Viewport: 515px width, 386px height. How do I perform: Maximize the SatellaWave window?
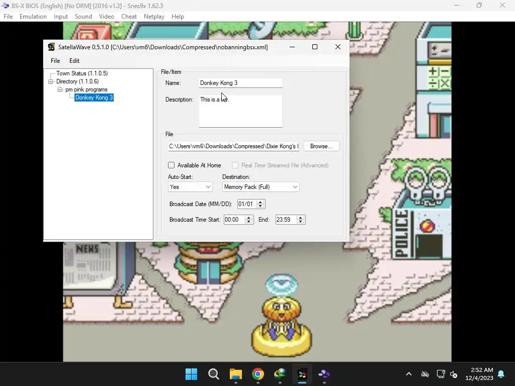click(315, 47)
